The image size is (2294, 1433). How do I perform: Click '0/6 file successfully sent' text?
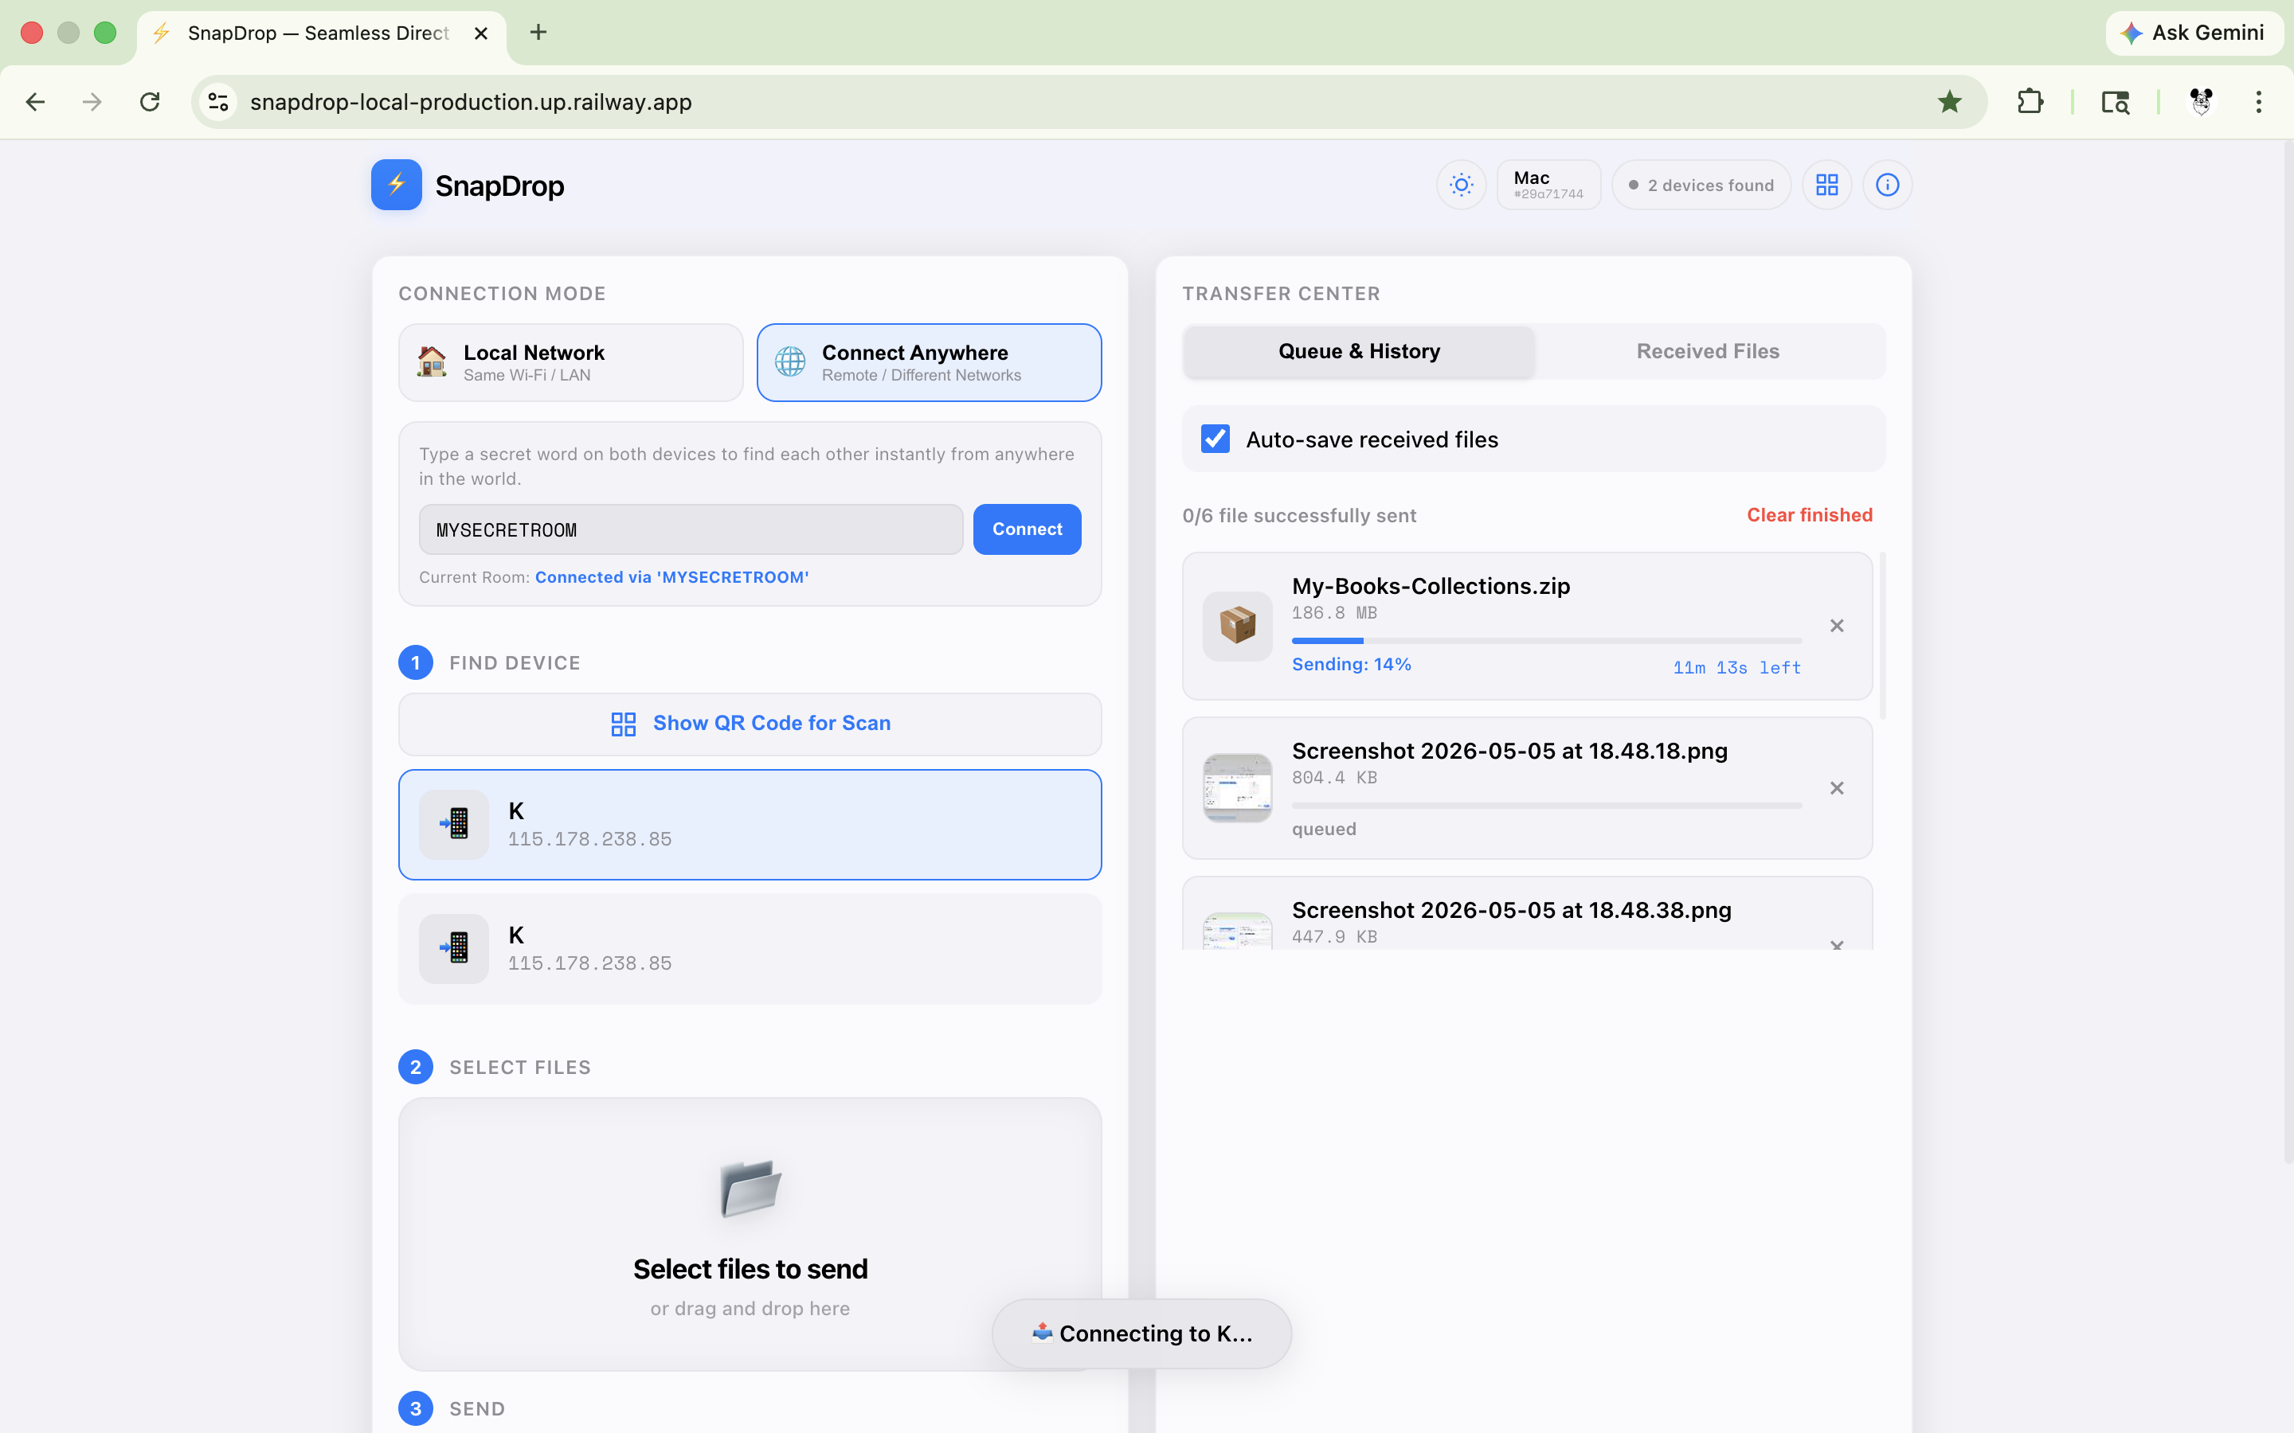pyautogui.click(x=1298, y=516)
